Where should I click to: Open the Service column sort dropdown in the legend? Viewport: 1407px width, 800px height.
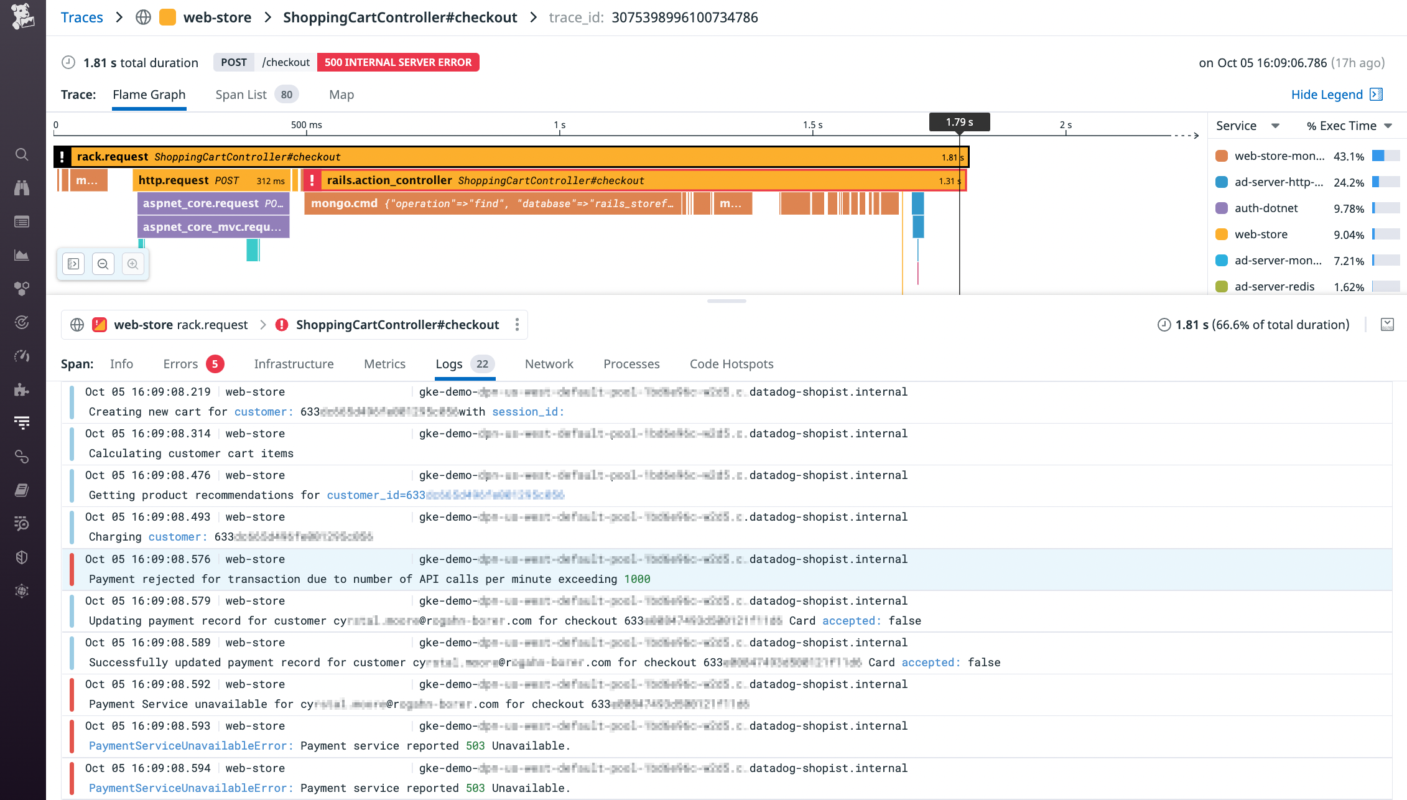click(x=1275, y=125)
